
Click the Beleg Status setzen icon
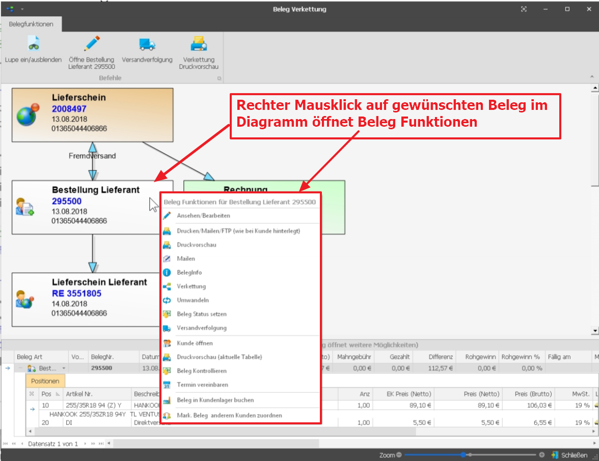(167, 314)
